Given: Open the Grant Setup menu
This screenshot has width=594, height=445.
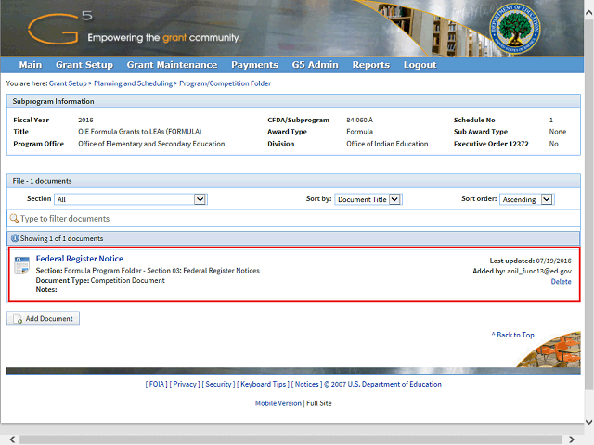Looking at the screenshot, I should [84, 65].
